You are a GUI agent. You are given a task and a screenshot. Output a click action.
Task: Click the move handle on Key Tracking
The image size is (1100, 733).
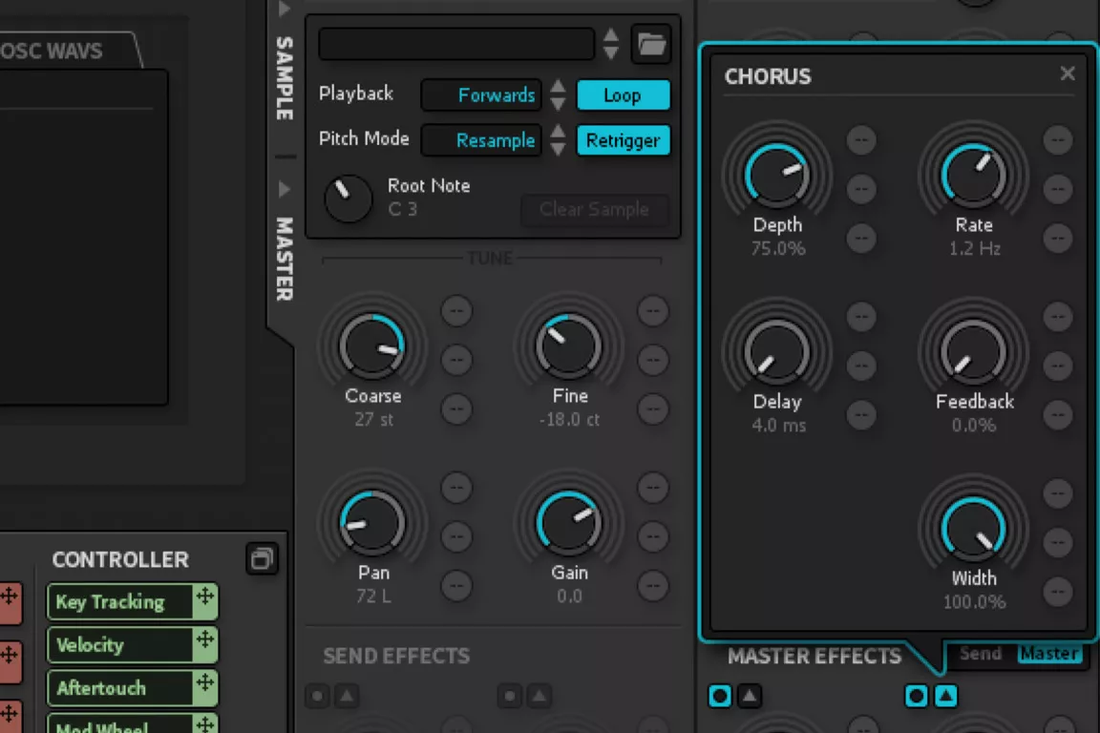(x=204, y=601)
